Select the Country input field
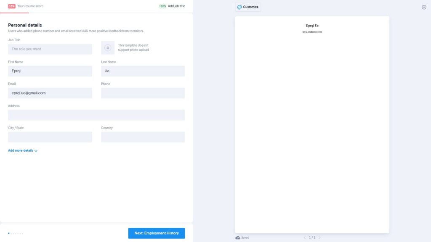Screen dimensions: 431x242 point(143,137)
